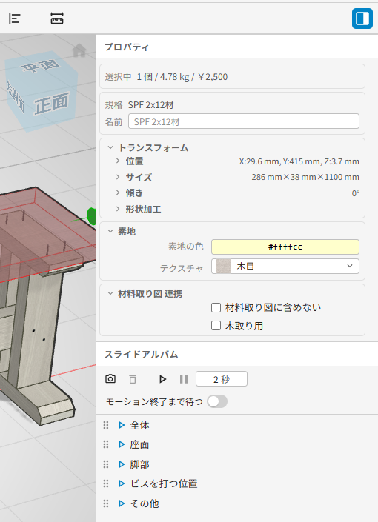The width and height of the screenshot is (378, 522).
Task: Collapse the トランスフォーム section
Action: 110,147
